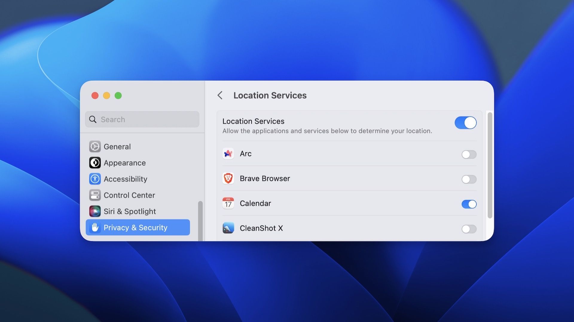Click the Calendar app icon
574x322 pixels.
(228, 203)
